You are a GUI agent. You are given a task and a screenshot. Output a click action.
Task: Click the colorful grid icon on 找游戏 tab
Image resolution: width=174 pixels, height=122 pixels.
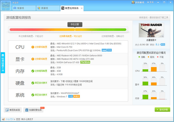click(39, 8)
